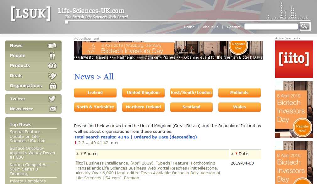Click Register now on right sidebar ad
317x184 pixels.
point(303,128)
